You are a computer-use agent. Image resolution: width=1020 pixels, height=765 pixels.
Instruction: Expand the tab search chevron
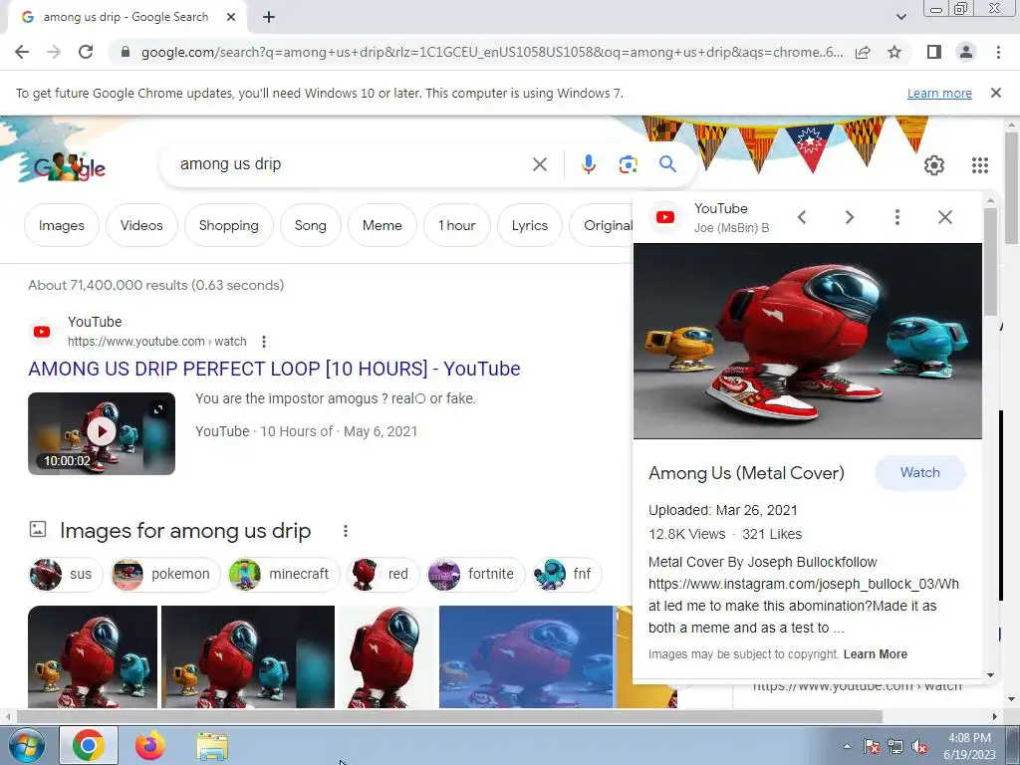coord(900,18)
